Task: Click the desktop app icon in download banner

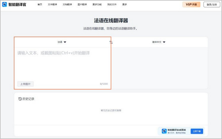Action: point(164,131)
